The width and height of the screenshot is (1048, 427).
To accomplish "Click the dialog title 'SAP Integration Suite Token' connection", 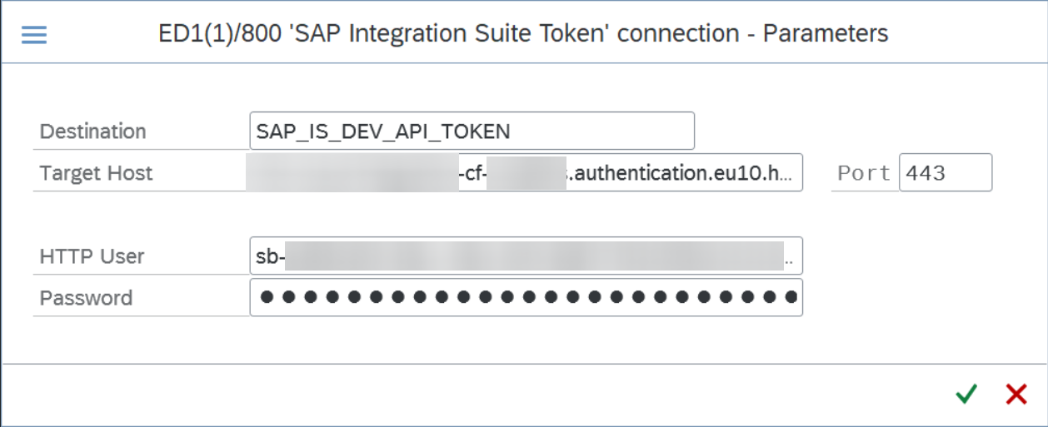I will point(523,34).
